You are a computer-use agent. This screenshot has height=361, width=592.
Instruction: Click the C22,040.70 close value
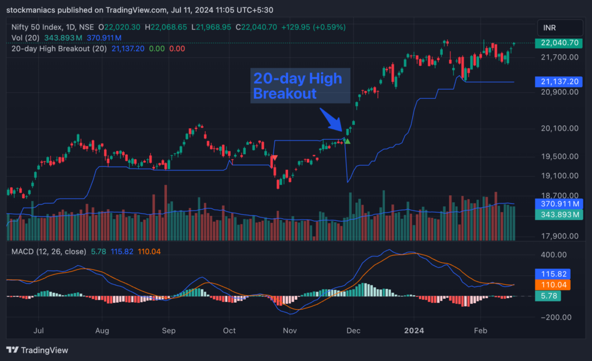[x=256, y=27]
